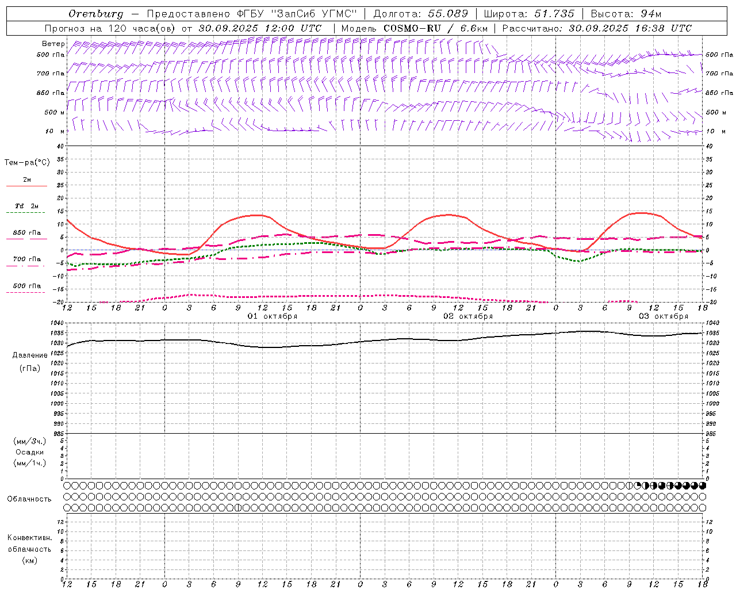The image size is (736, 589).
Task: Click the "Ветер" wind panel label
Action: pos(53,44)
